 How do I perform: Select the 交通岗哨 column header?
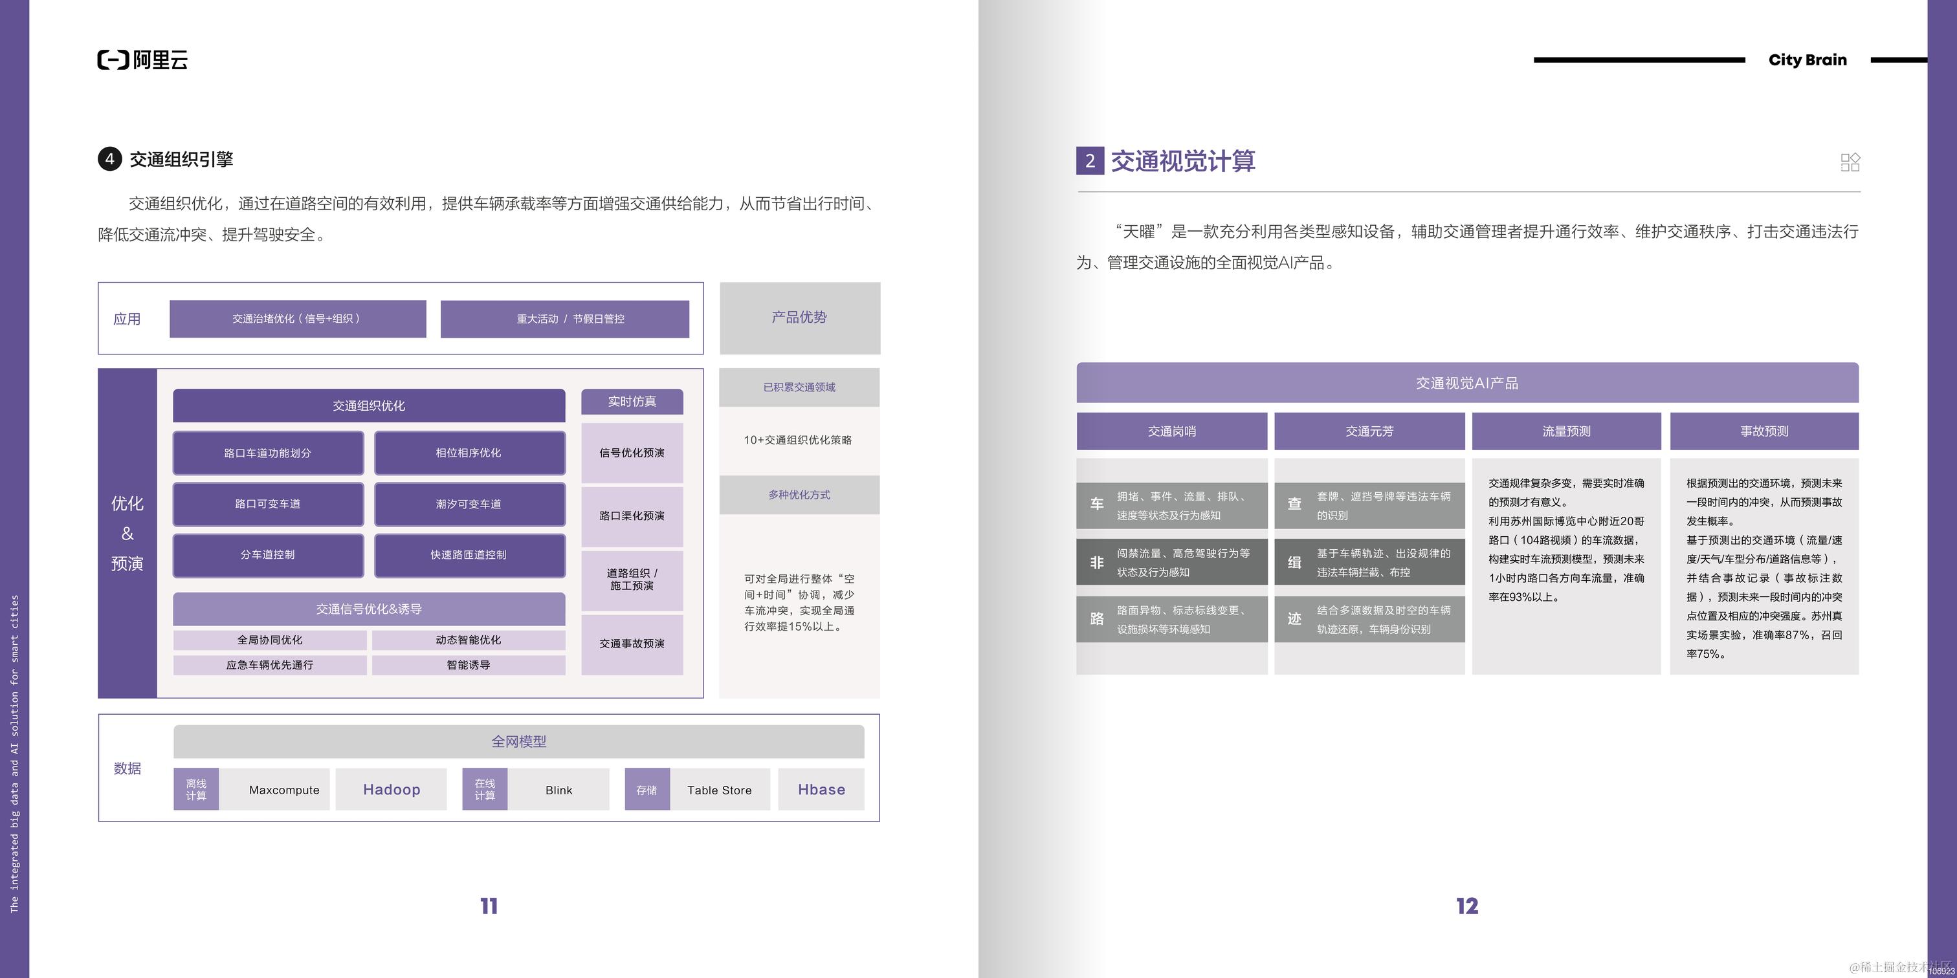[1171, 431]
